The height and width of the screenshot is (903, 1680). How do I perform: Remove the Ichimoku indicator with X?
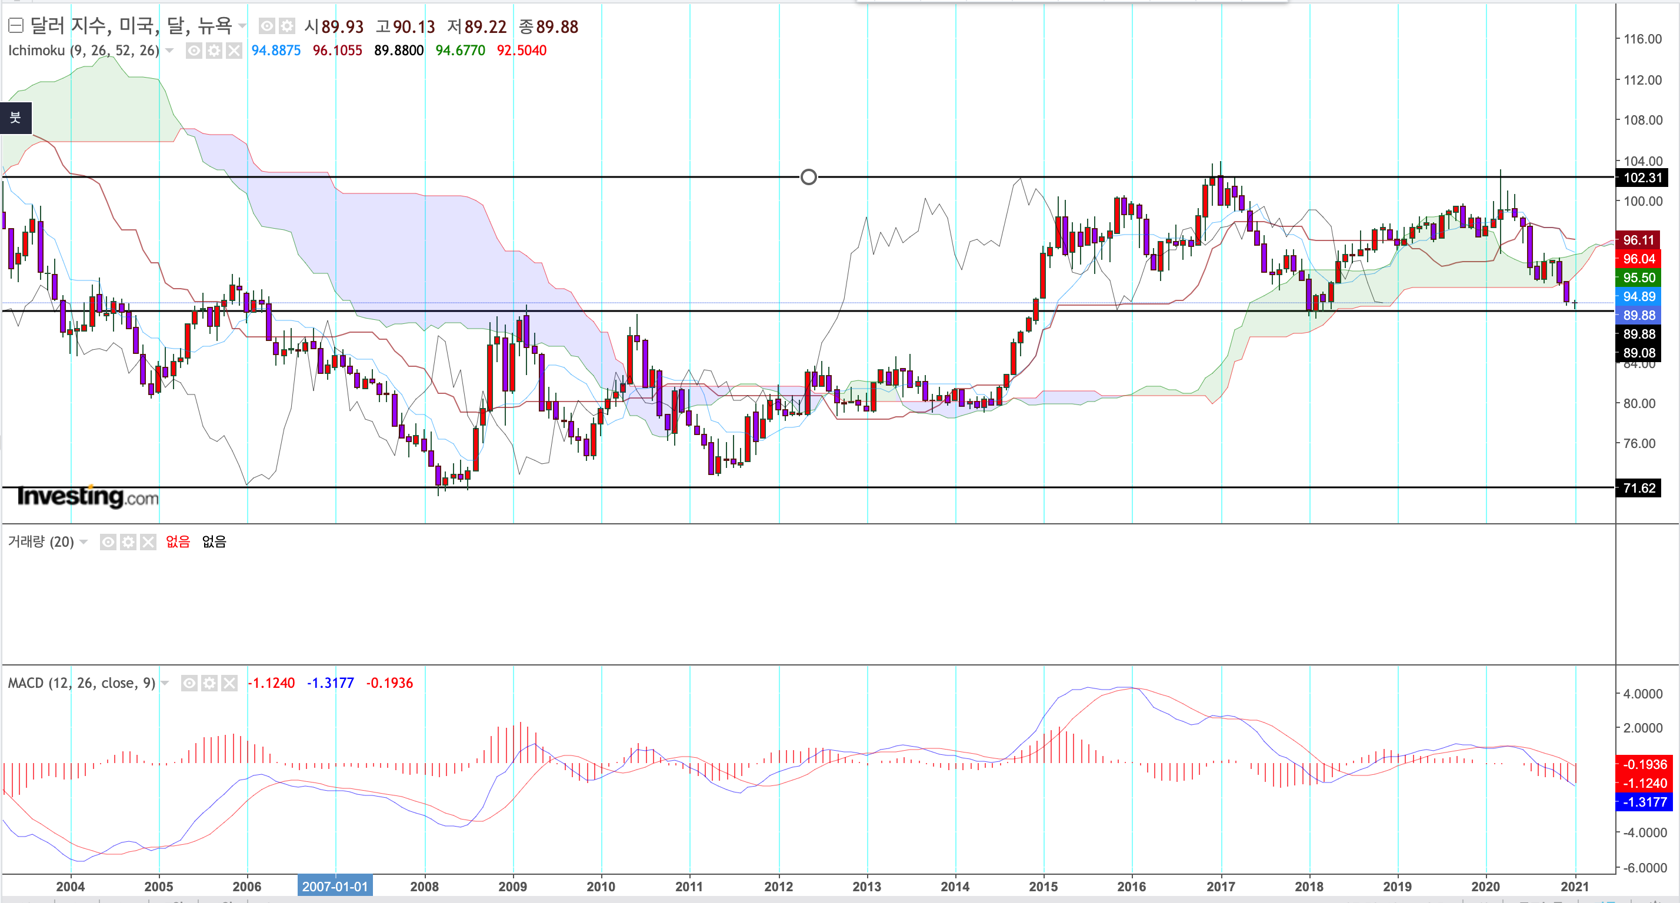pos(234,51)
